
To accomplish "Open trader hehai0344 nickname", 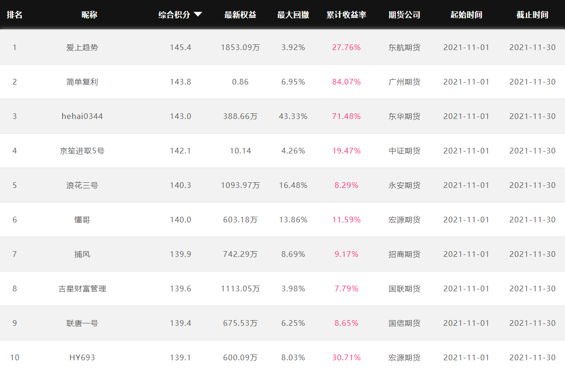I will [x=82, y=116].
